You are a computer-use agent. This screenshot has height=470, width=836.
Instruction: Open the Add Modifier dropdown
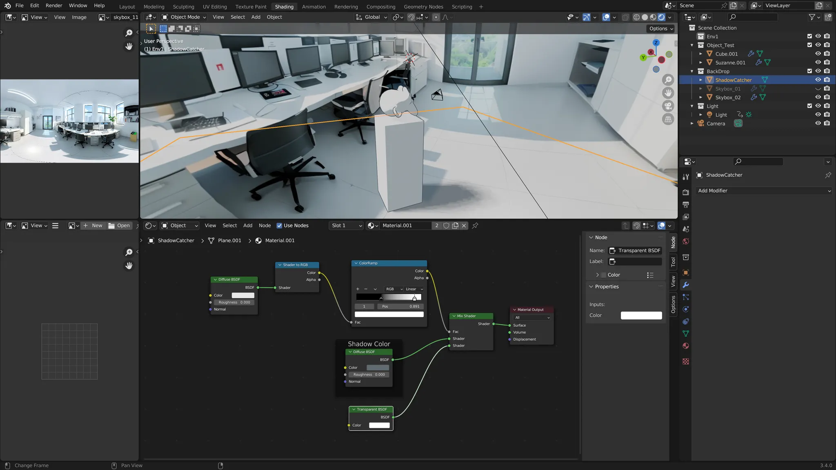click(x=764, y=191)
